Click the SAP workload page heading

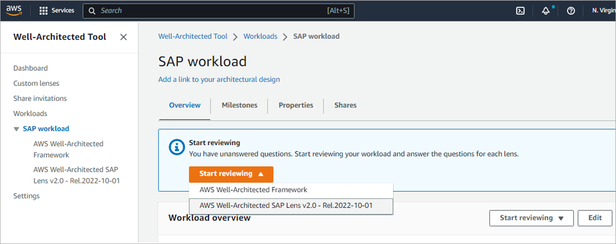(202, 61)
